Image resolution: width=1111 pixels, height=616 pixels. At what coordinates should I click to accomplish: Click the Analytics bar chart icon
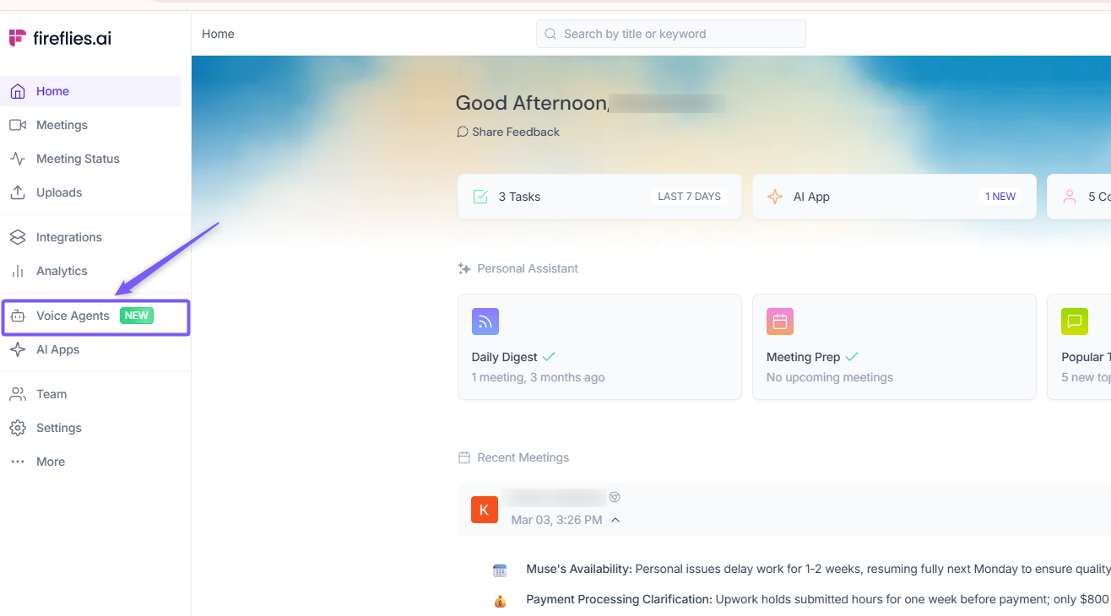(18, 271)
